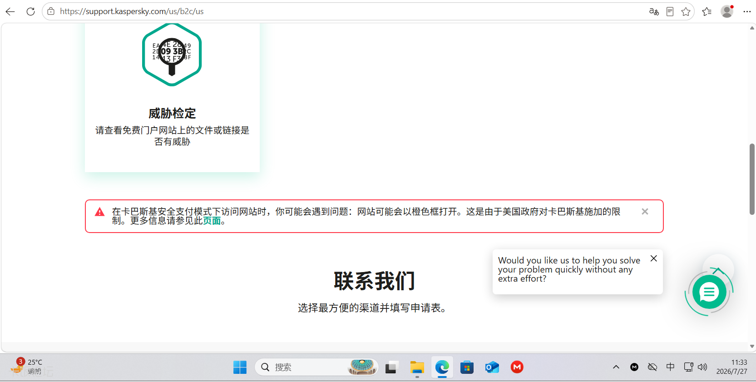Click the taskbar search box
This screenshot has height=382, width=756.
pyautogui.click(x=316, y=367)
